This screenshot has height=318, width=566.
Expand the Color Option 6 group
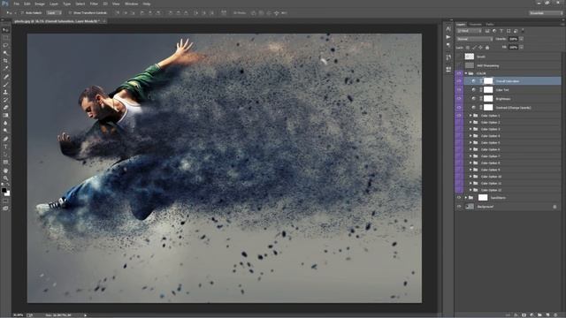click(x=470, y=149)
